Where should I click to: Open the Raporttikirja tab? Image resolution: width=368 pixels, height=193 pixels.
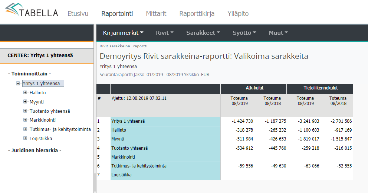pyautogui.click(x=197, y=14)
